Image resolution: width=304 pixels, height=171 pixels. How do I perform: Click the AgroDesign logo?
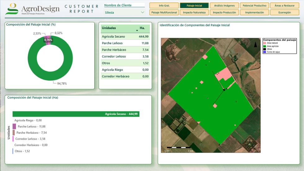click(x=33, y=9)
